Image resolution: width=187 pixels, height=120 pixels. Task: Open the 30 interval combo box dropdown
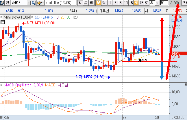[x=156, y=3]
